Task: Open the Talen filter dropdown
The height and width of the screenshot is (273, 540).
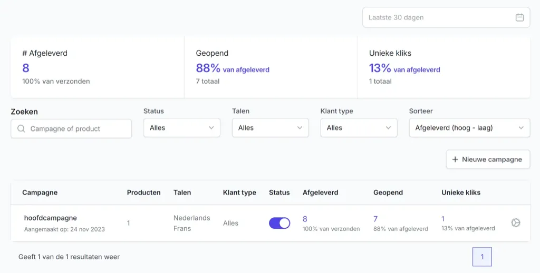Action: pyautogui.click(x=271, y=128)
